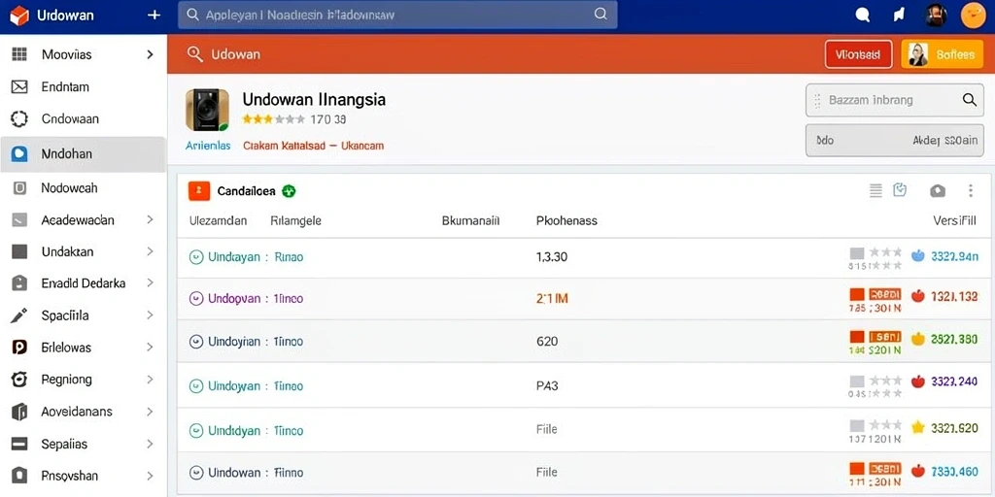This screenshot has width=995, height=497.
Task: Toggle the circle check on the Uindıayan : Rinao row
Action: (196, 256)
